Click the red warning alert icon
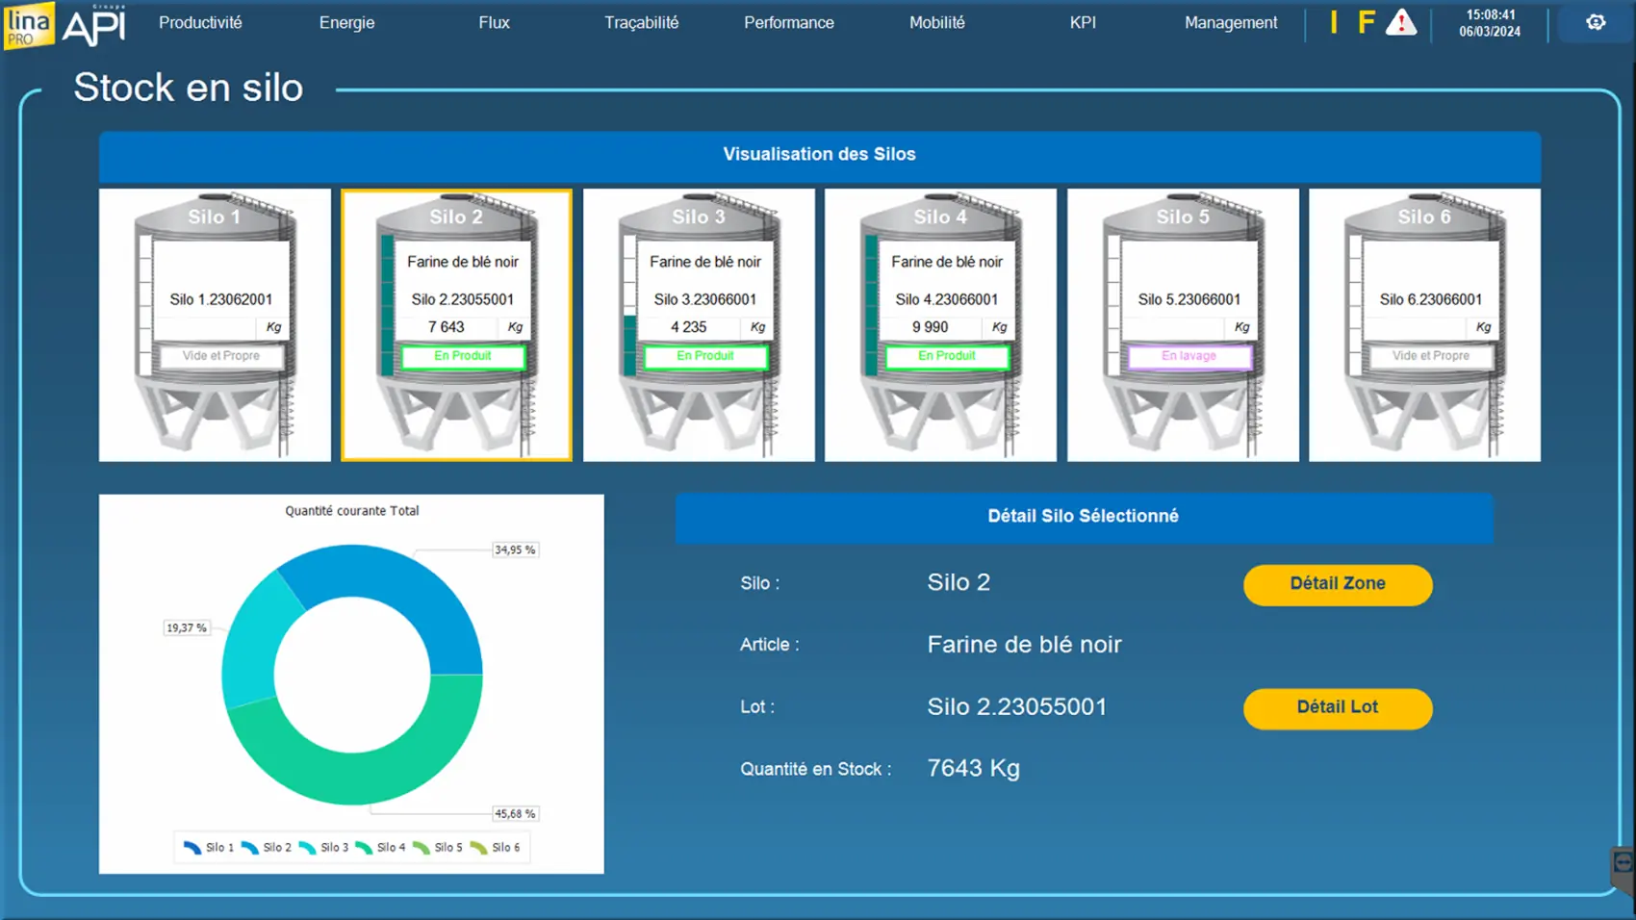Screen dimensions: 1636x920 coord(1400,22)
